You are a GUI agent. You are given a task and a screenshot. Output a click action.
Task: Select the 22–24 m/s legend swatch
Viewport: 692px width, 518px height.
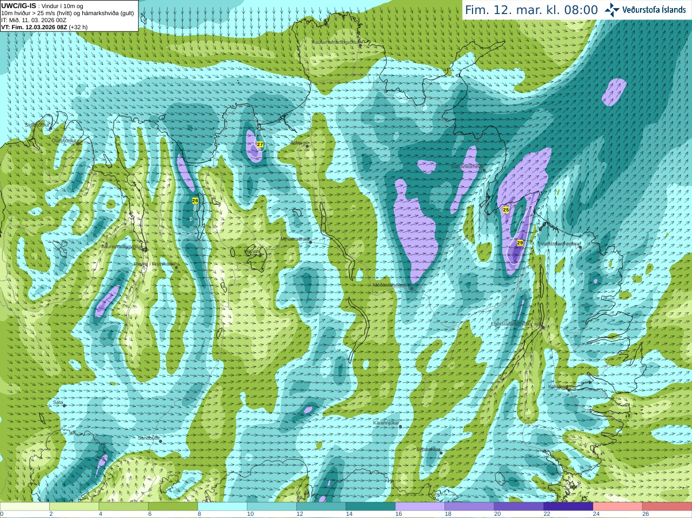click(x=568, y=507)
